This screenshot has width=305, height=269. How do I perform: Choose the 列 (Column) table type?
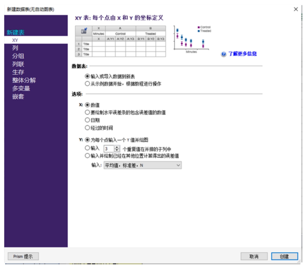15,48
